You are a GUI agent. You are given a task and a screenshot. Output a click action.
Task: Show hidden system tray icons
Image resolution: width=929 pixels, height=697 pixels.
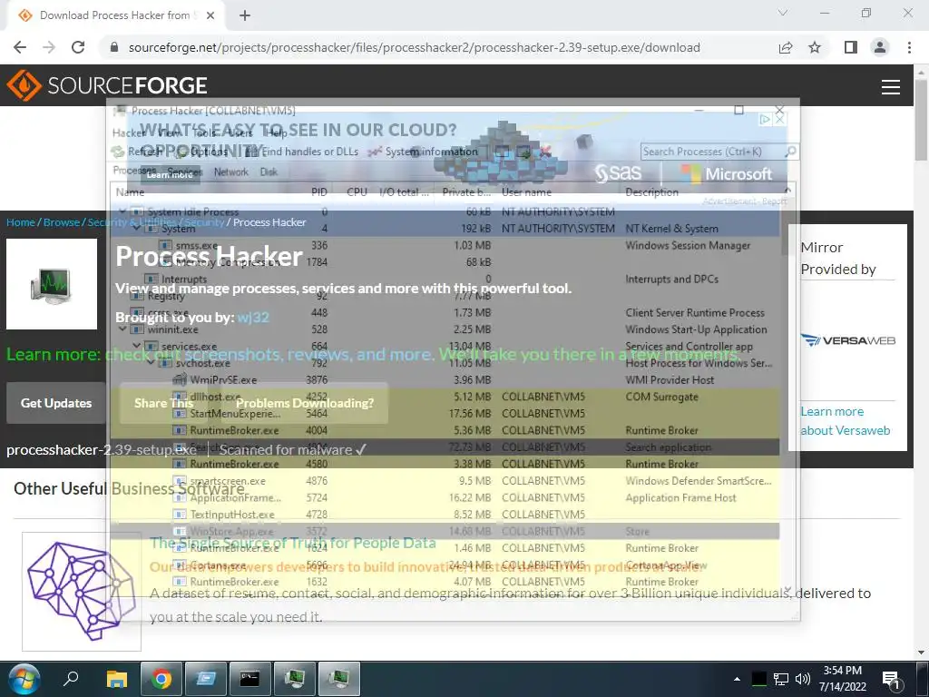(x=737, y=679)
